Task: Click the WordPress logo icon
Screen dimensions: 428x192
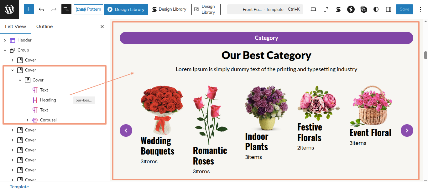Action: (x=9, y=9)
